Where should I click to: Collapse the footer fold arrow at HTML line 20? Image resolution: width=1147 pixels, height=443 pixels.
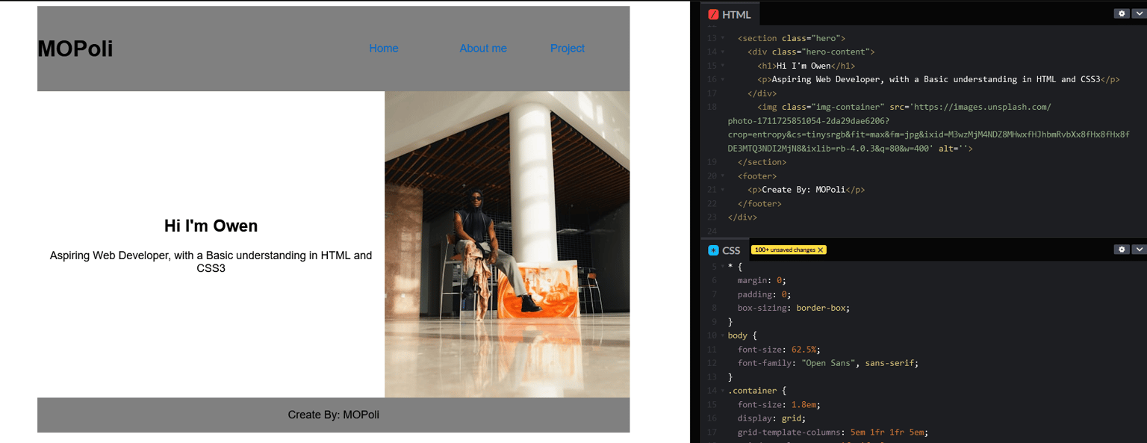tap(723, 176)
